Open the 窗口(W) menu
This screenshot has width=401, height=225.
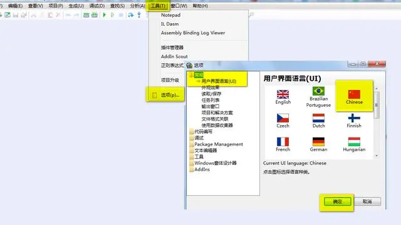(x=179, y=6)
